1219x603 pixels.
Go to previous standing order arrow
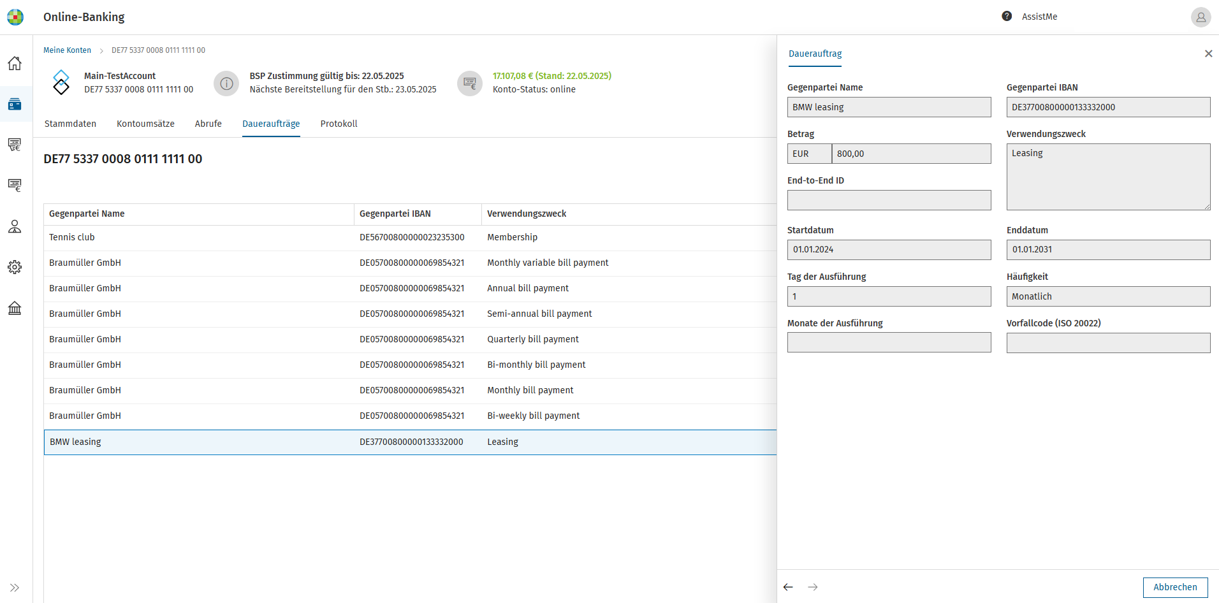[789, 587]
